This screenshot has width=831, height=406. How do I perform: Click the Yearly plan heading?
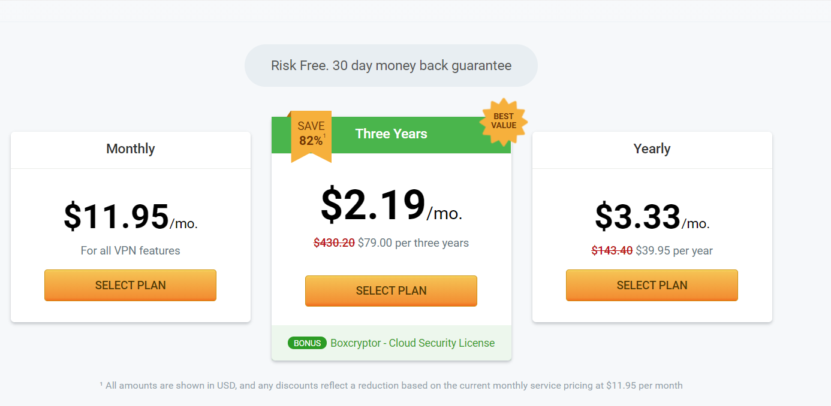click(x=652, y=149)
